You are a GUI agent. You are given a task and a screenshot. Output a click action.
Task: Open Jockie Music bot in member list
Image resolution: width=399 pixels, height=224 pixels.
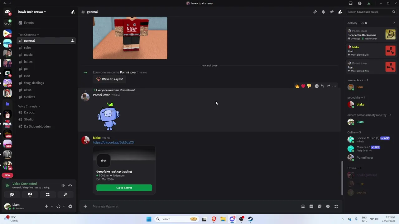point(371,139)
